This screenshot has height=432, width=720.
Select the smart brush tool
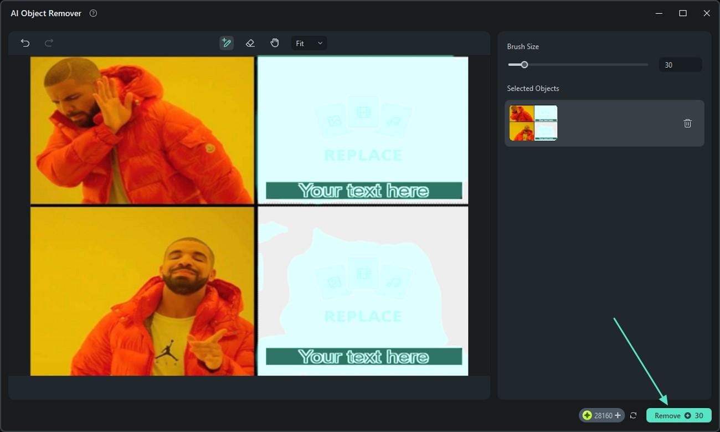pyautogui.click(x=227, y=43)
